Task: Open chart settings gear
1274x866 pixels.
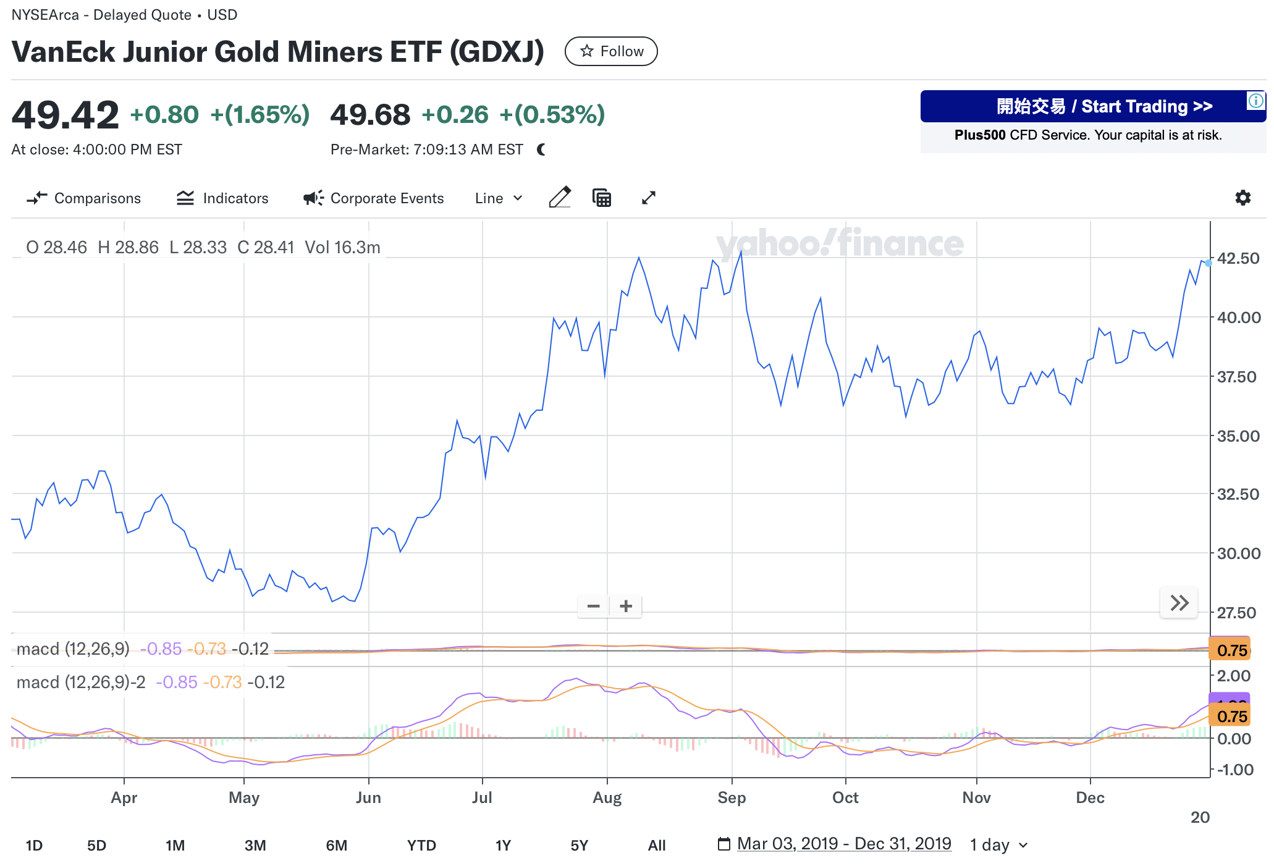Action: coord(1242,198)
